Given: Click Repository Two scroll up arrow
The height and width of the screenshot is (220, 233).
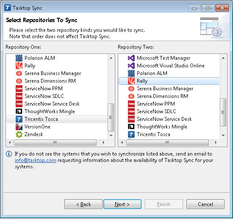Looking at the screenshot, I should coord(223,58).
